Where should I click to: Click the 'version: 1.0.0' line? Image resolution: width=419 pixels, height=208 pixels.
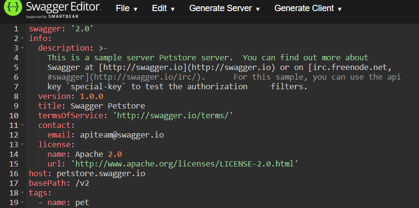(71, 96)
